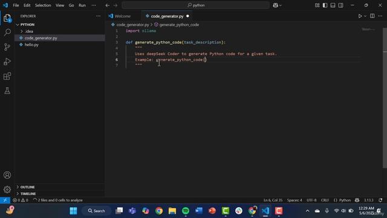Close unsaved code_generator.py tab via dot

click(x=187, y=16)
